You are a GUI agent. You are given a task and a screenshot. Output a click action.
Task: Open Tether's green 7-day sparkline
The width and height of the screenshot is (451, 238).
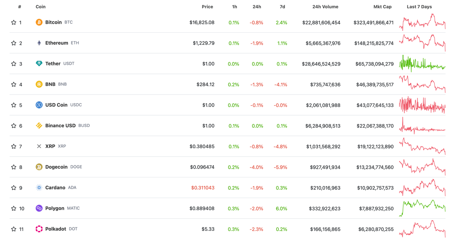[422, 64]
